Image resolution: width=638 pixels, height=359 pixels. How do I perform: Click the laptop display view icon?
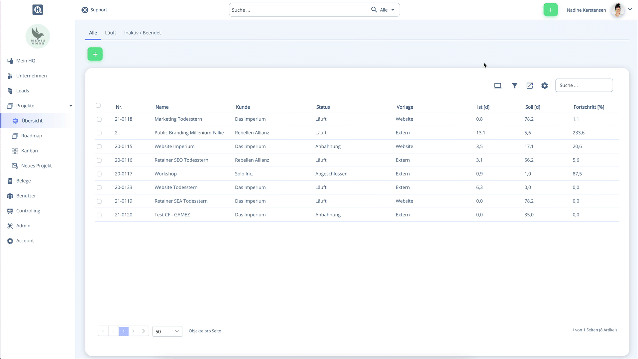pyautogui.click(x=497, y=86)
